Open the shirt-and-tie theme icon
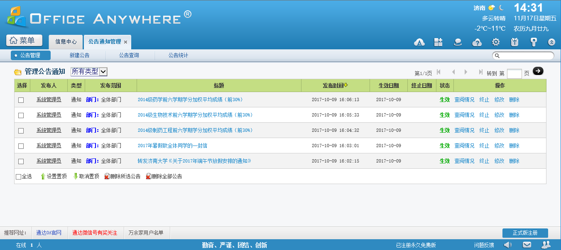Viewport: 561px width, 250px height. (514, 42)
